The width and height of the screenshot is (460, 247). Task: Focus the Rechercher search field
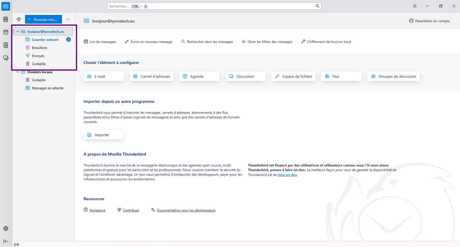click(214, 6)
